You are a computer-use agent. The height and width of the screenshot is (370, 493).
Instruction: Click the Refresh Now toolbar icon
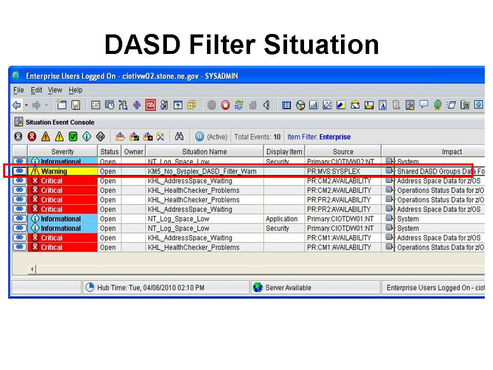(239, 105)
